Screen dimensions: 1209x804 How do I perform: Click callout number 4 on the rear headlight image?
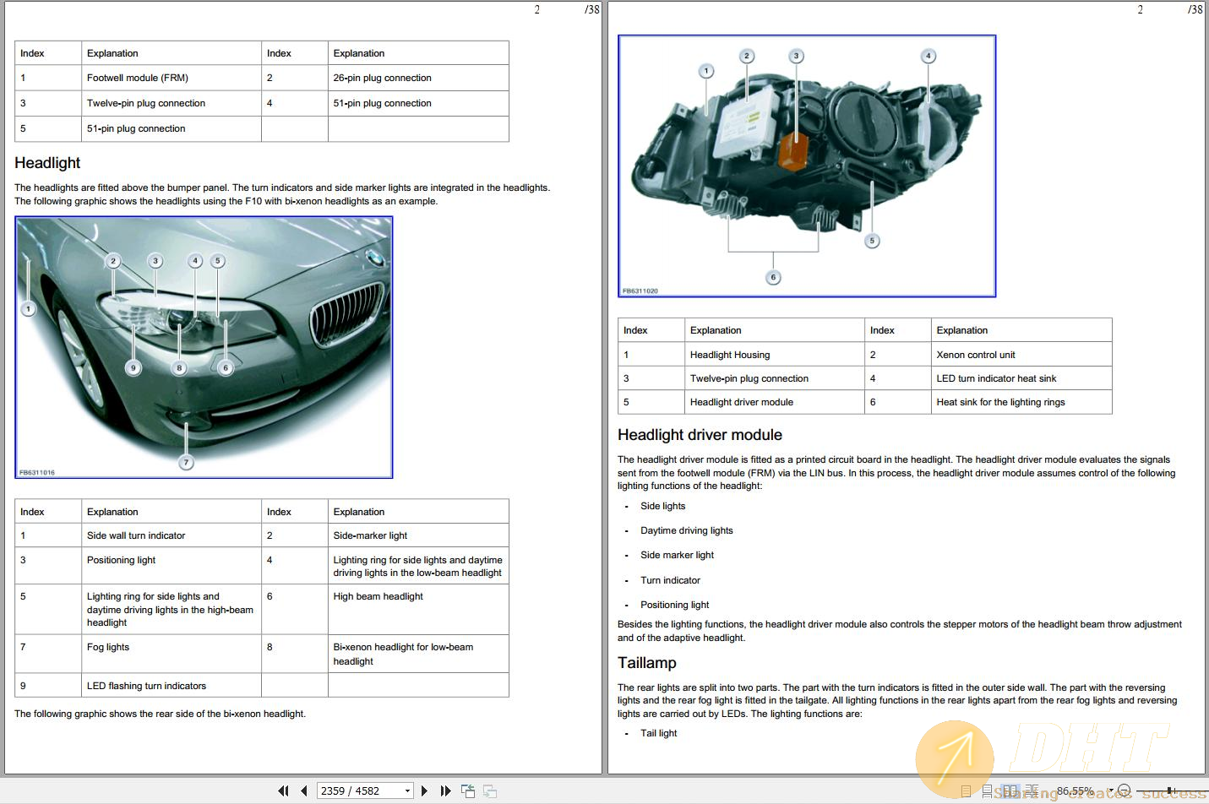tap(929, 56)
